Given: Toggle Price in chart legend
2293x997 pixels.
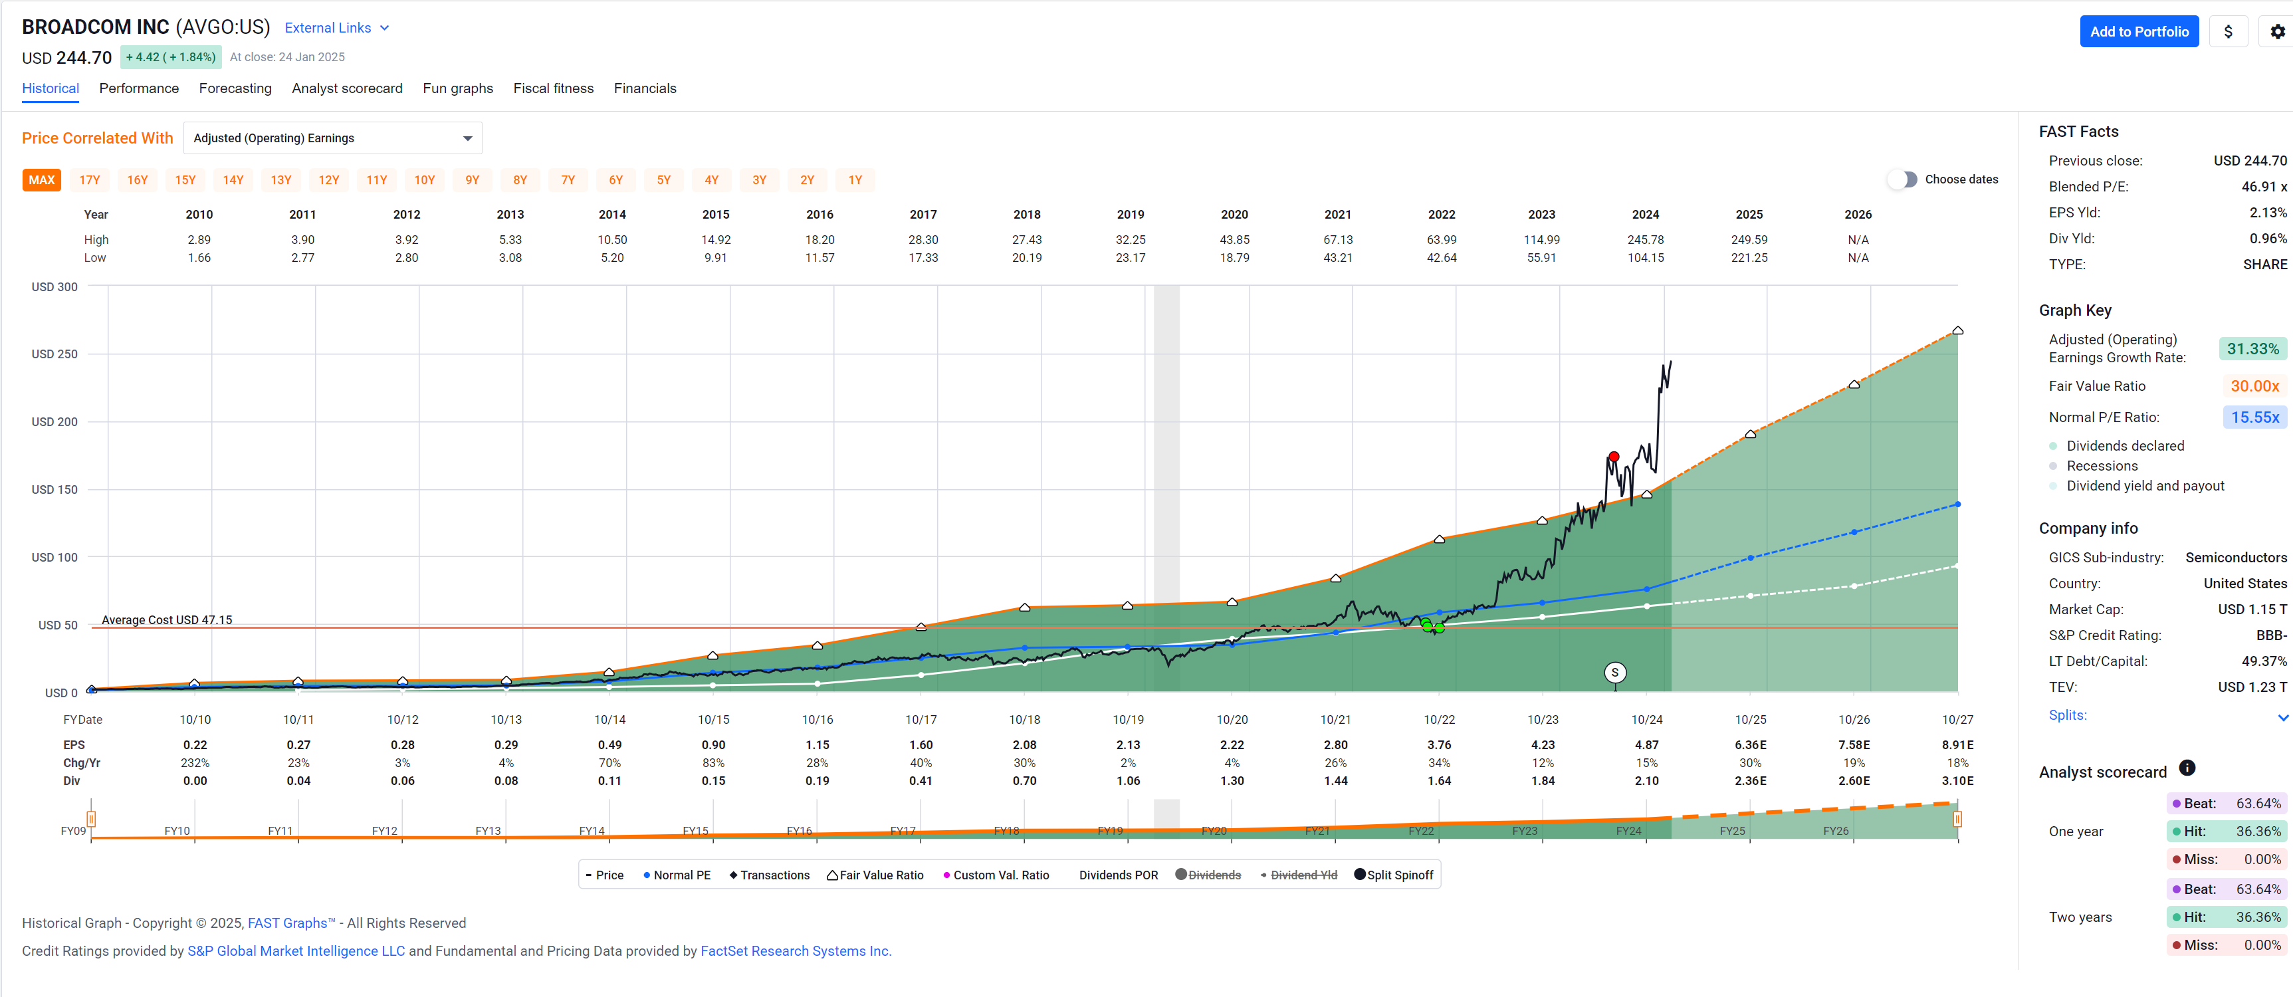Looking at the screenshot, I should [x=604, y=875].
